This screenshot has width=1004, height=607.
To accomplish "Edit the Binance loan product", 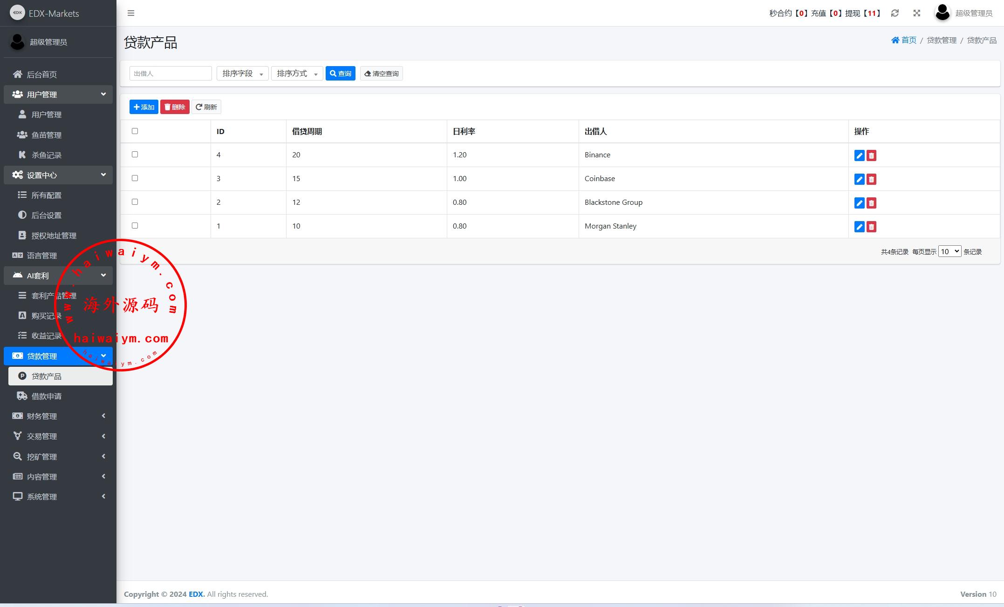I will click(859, 155).
